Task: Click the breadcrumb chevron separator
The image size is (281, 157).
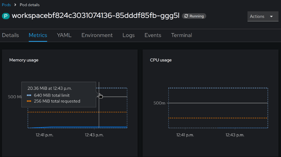Action: [15, 5]
